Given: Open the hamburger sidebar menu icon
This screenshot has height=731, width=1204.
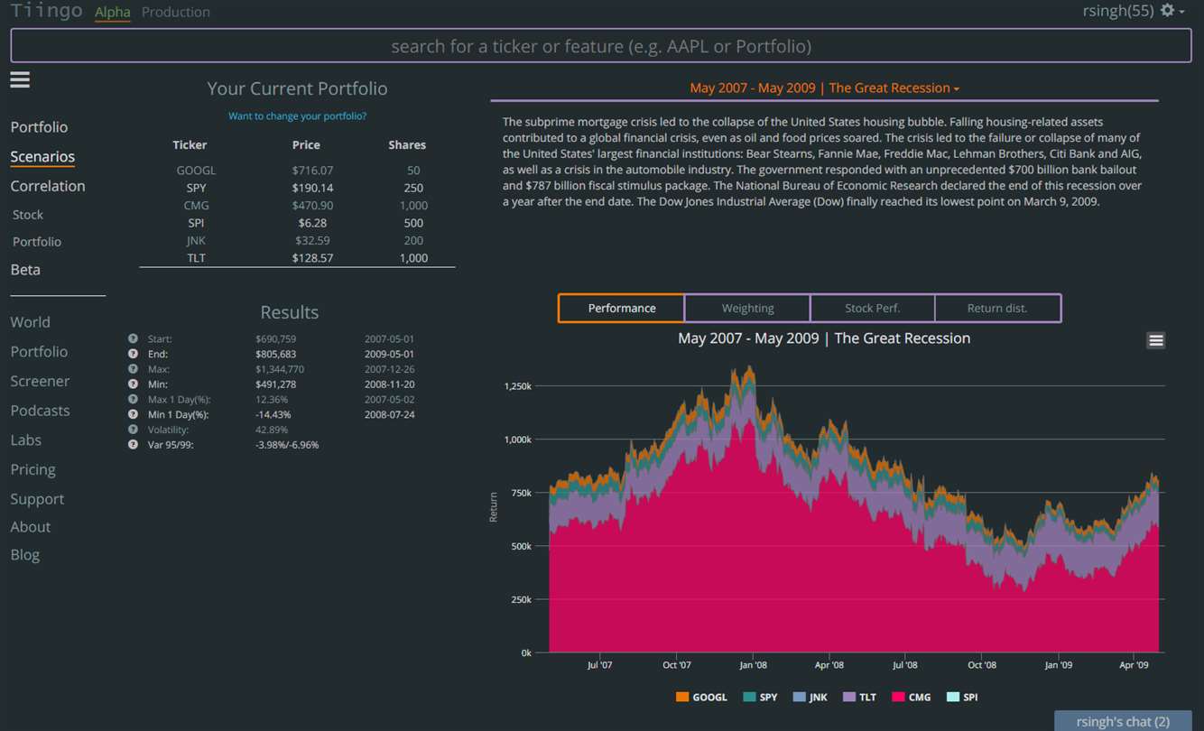Looking at the screenshot, I should (x=20, y=79).
